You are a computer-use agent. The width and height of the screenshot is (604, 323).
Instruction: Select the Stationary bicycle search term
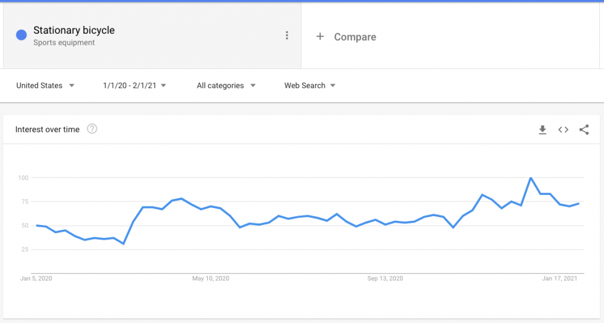click(74, 30)
